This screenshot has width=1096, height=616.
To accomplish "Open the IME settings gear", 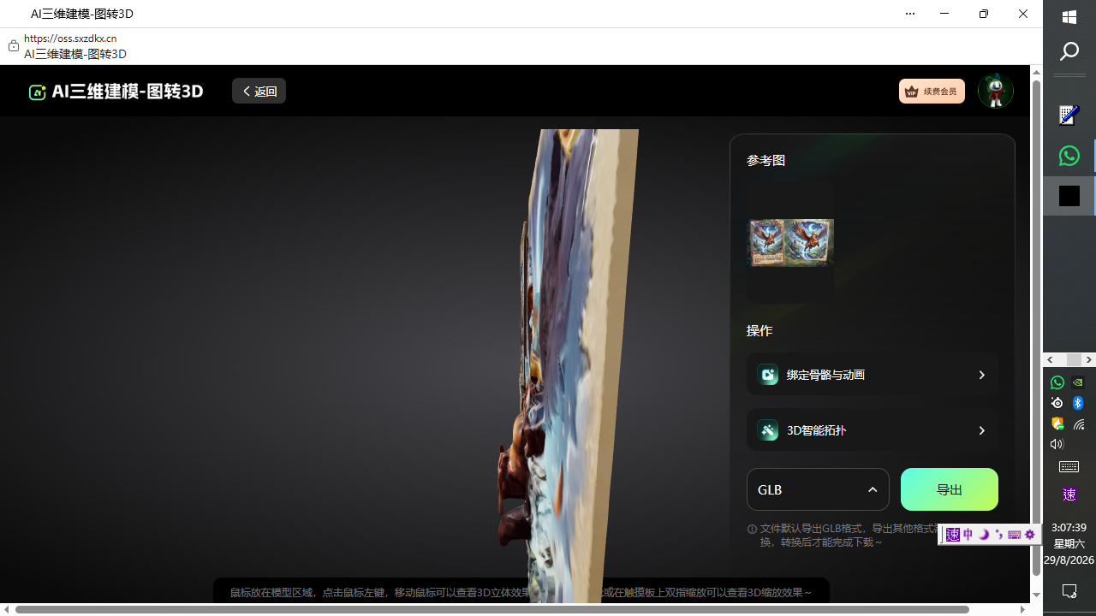I will click(1030, 535).
